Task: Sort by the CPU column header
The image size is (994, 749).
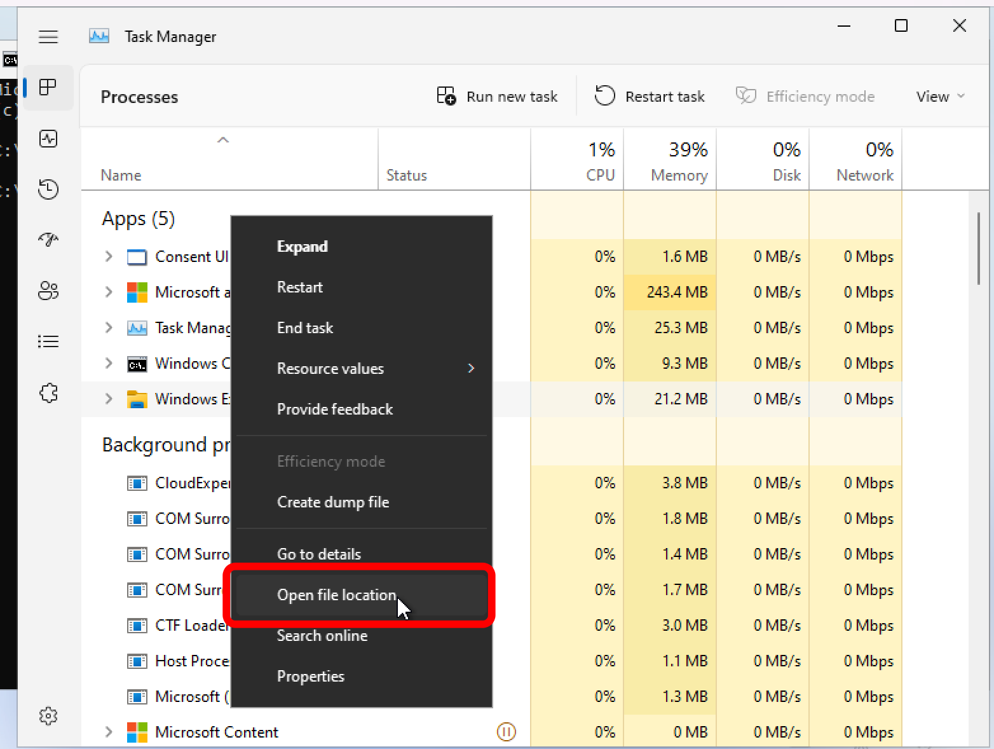Action: (577, 160)
